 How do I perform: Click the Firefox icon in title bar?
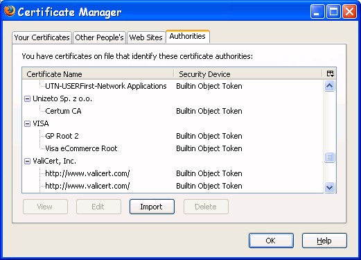pos(10,11)
